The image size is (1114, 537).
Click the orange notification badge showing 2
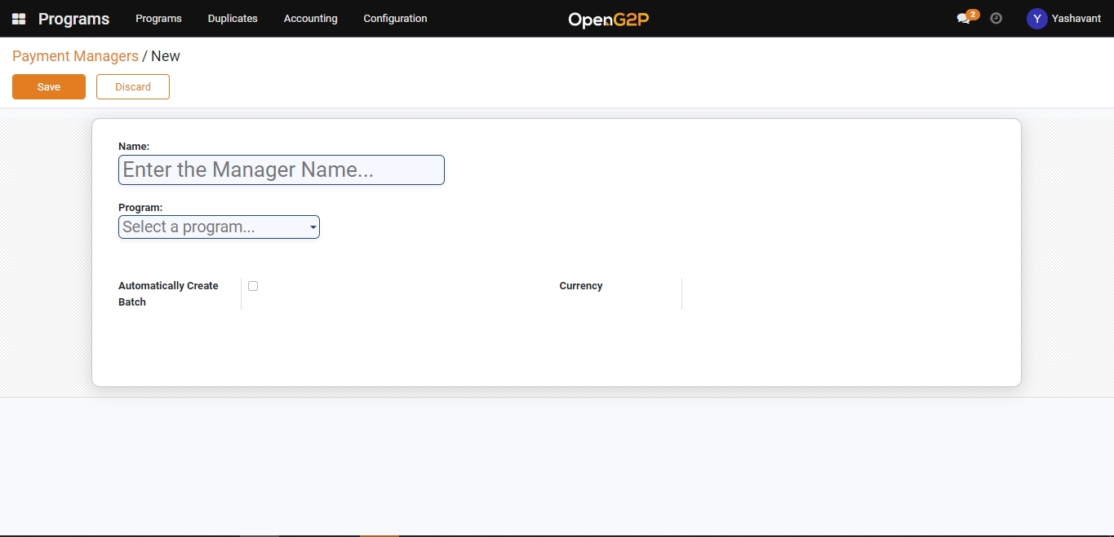click(972, 14)
